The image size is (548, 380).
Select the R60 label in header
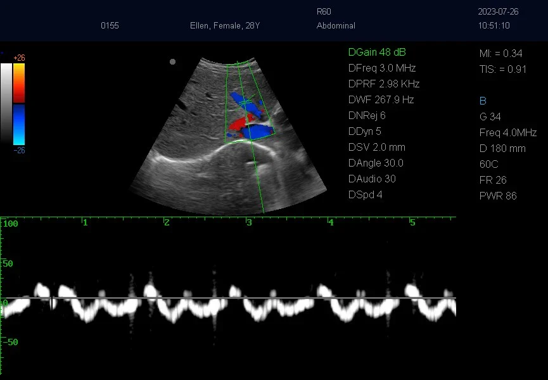[x=324, y=11]
